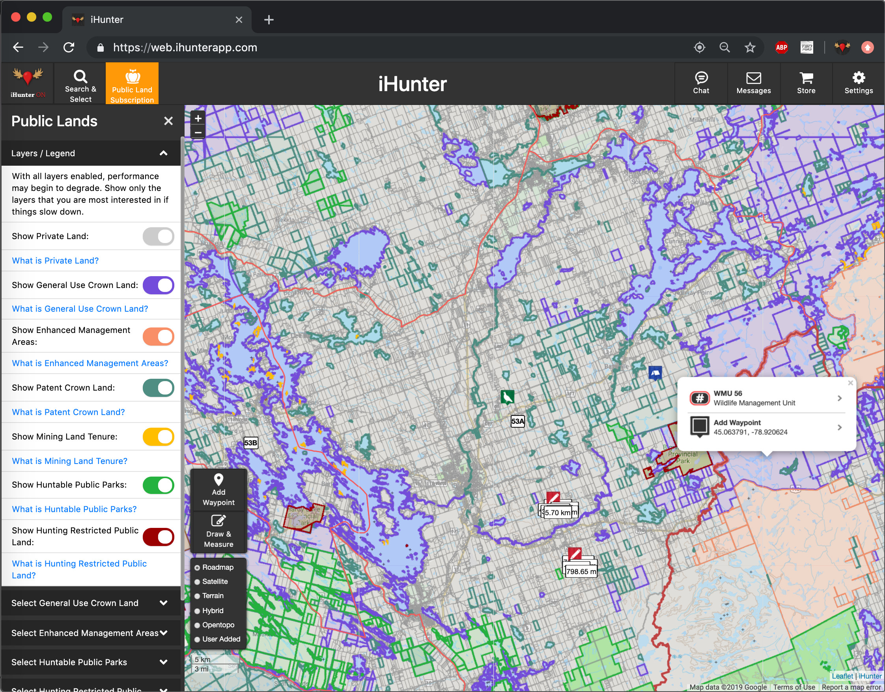Open the Store cart icon

806,83
